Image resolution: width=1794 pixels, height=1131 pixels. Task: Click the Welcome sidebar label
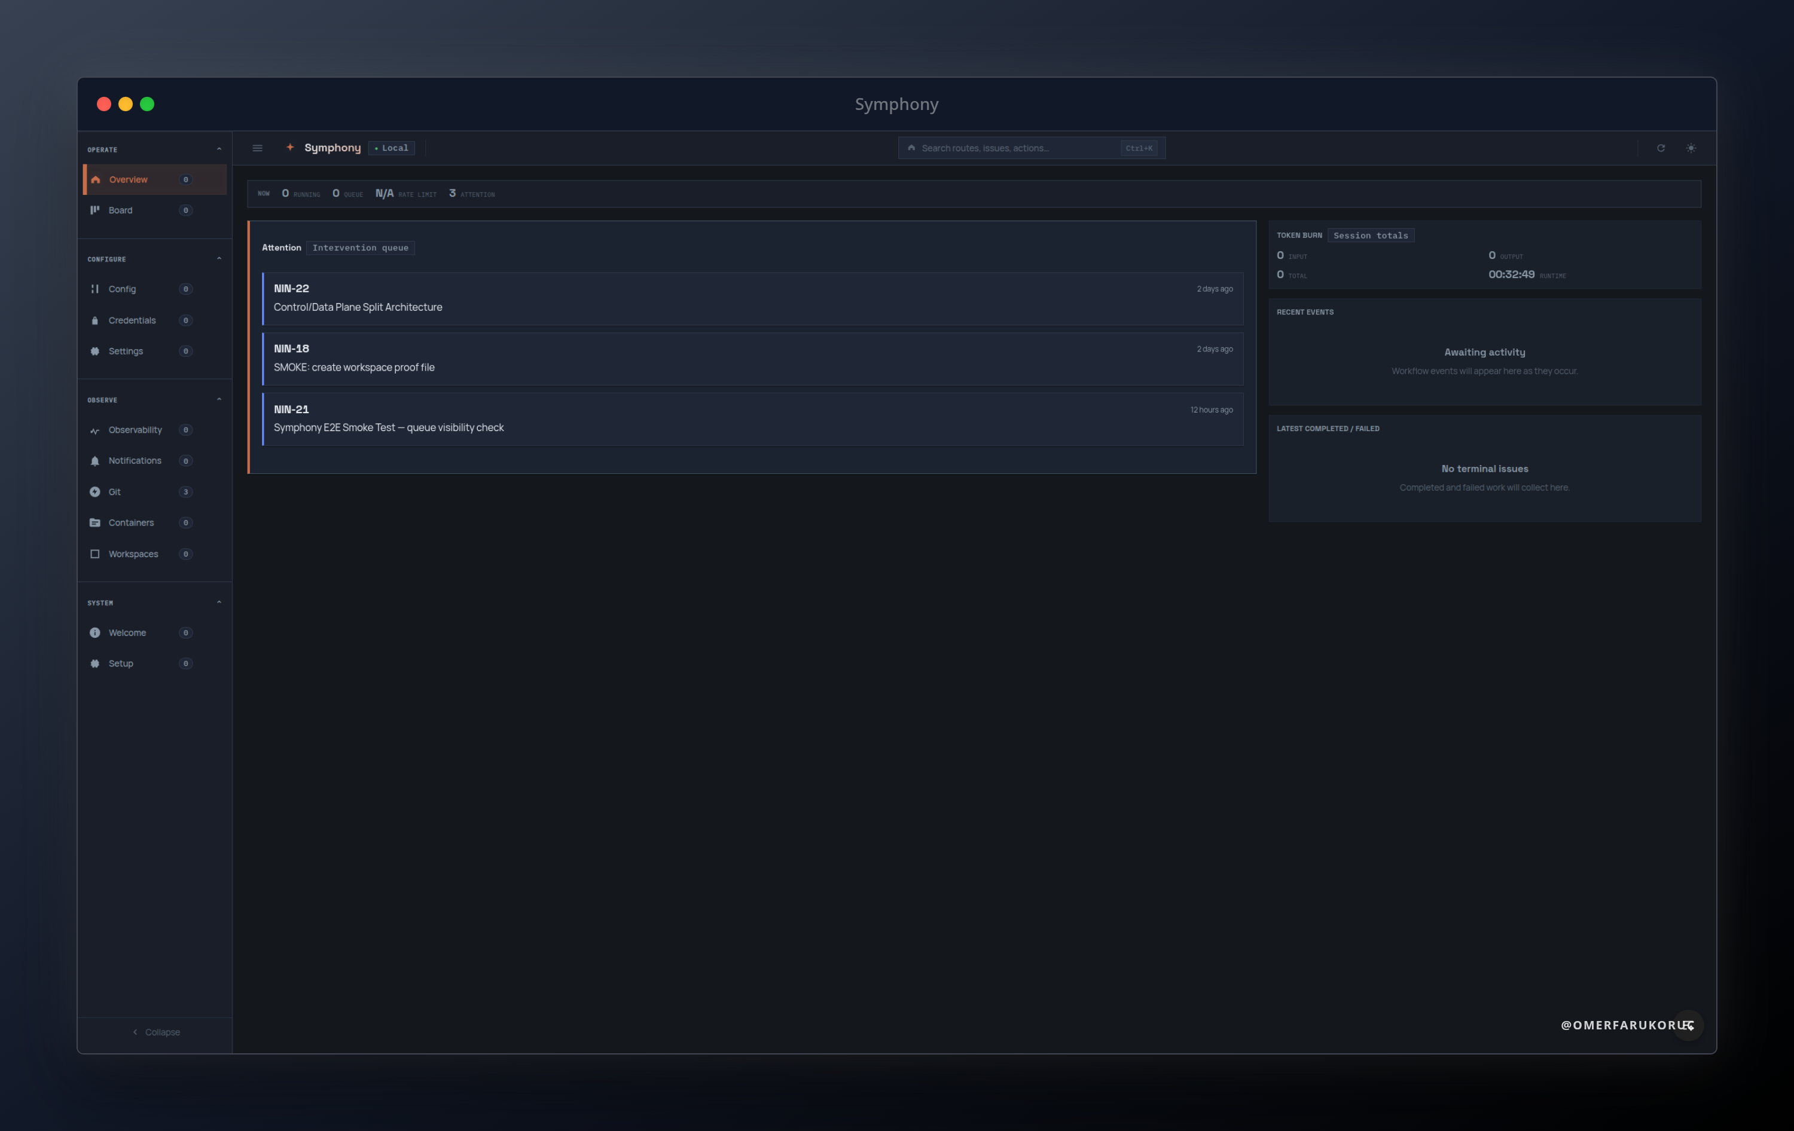pos(127,633)
